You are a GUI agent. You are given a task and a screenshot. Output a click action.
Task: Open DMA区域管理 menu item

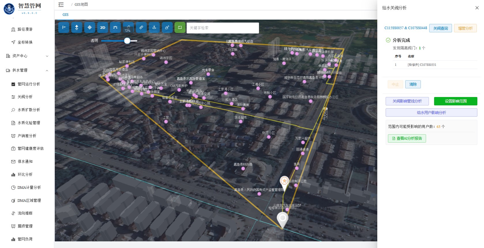pos(29,200)
